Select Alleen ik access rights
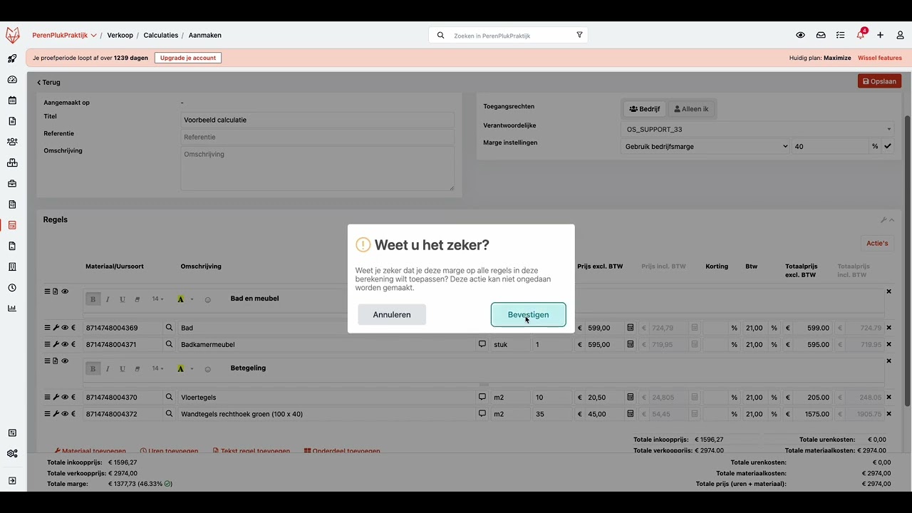The width and height of the screenshot is (912, 513). 691,109
